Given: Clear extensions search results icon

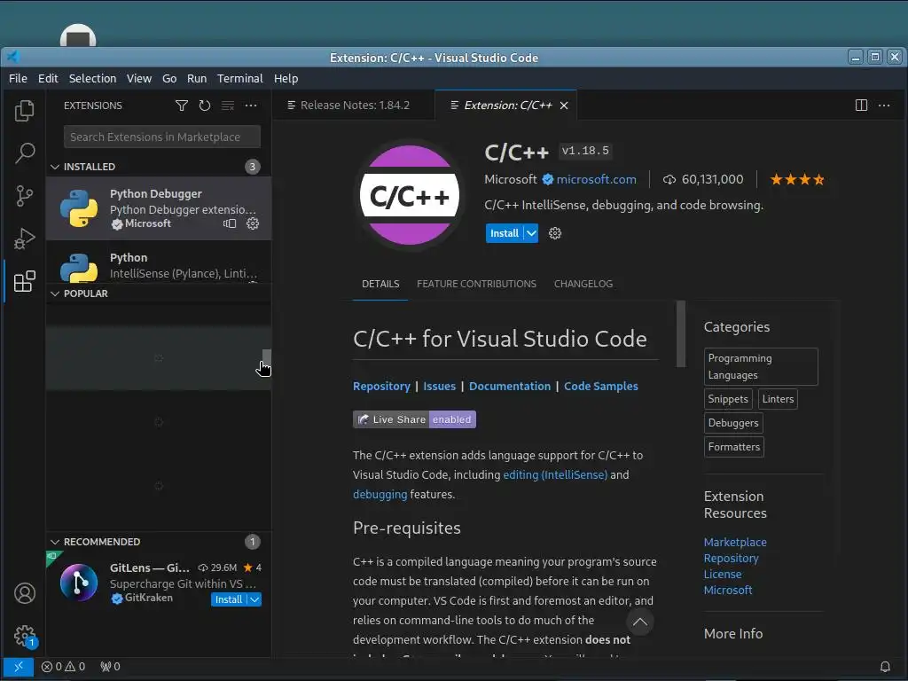Looking at the screenshot, I should 228,106.
